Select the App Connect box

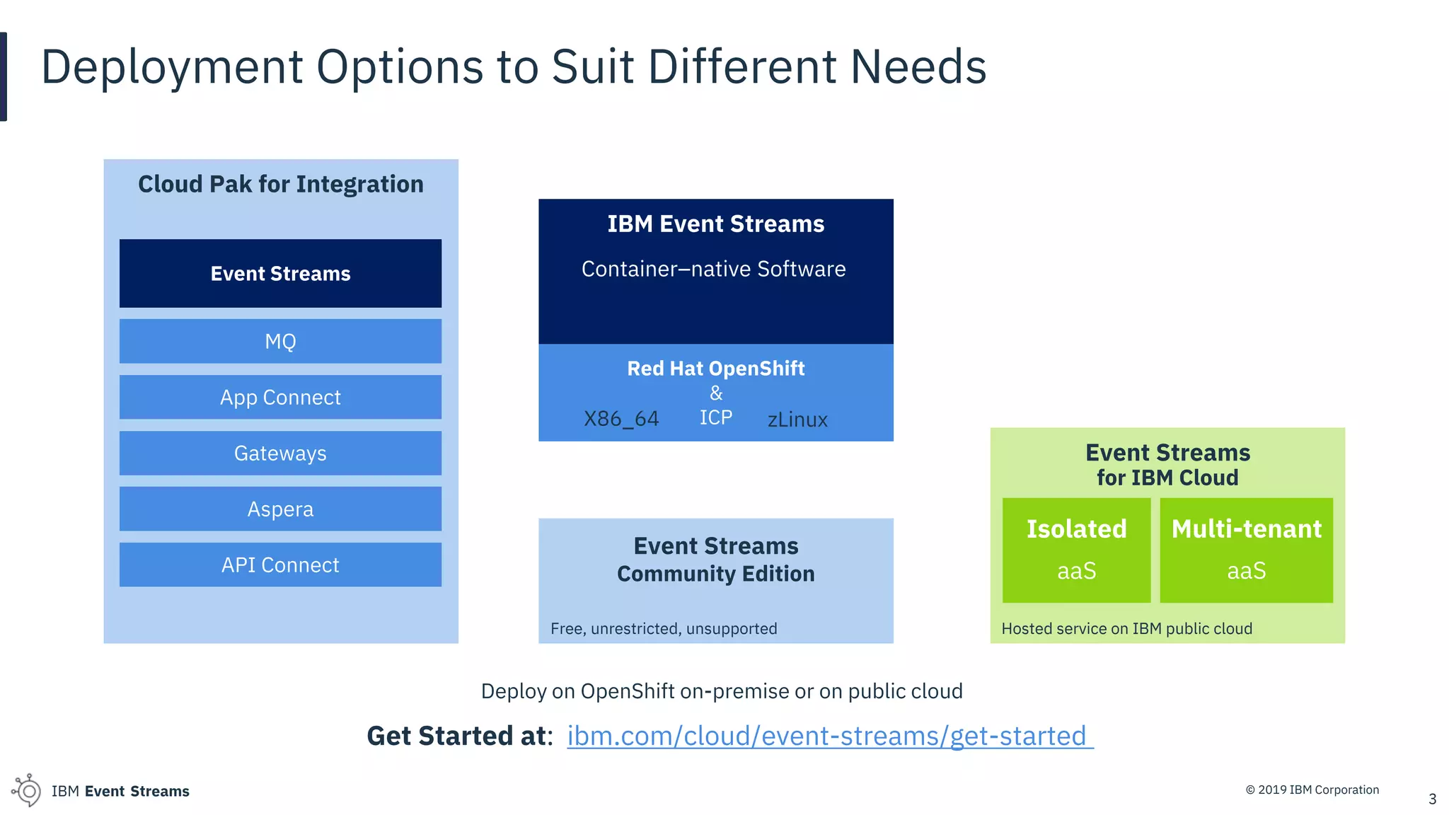point(280,398)
